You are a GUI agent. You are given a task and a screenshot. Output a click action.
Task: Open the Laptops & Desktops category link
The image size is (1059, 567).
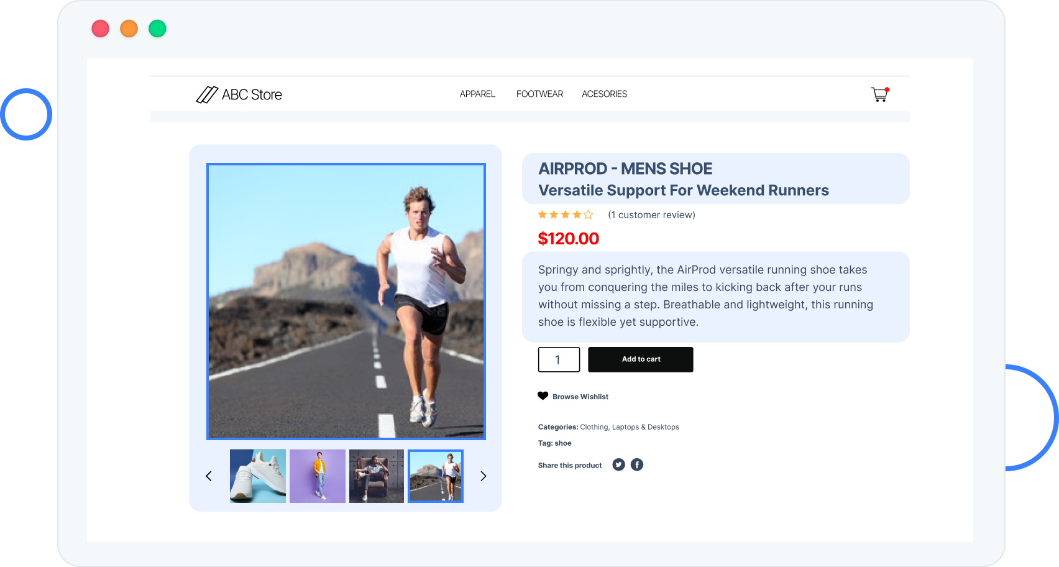pos(645,427)
